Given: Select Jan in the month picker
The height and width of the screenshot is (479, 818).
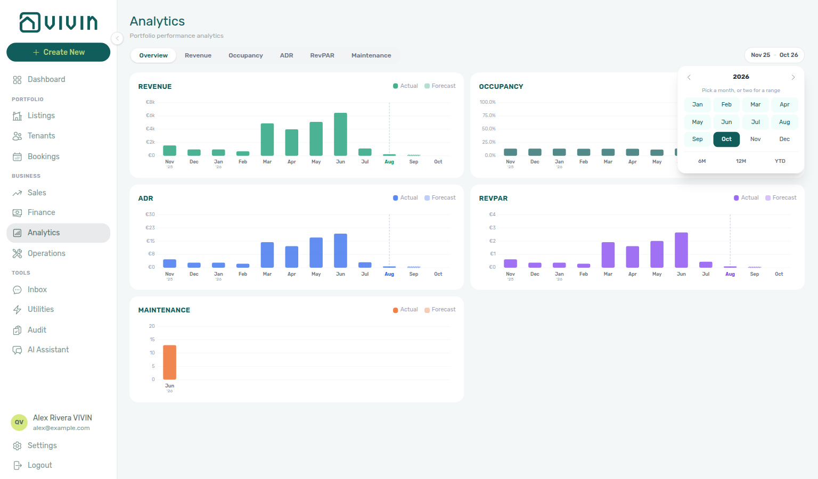Looking at the screenshot, I should [698, 105].
